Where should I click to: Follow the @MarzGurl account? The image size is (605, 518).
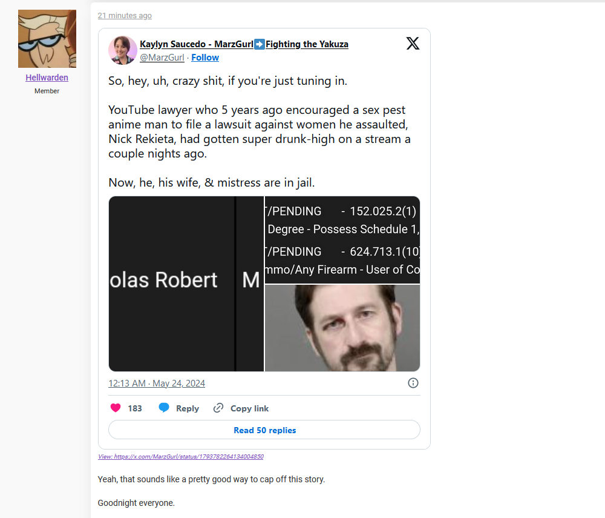[x=205, y=57]
